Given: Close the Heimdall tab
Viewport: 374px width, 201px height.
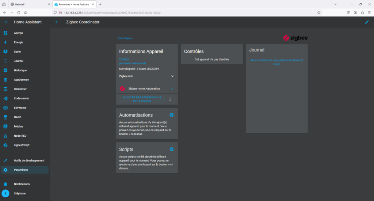Looking at the screenshot, I should (x=49, y=4).
